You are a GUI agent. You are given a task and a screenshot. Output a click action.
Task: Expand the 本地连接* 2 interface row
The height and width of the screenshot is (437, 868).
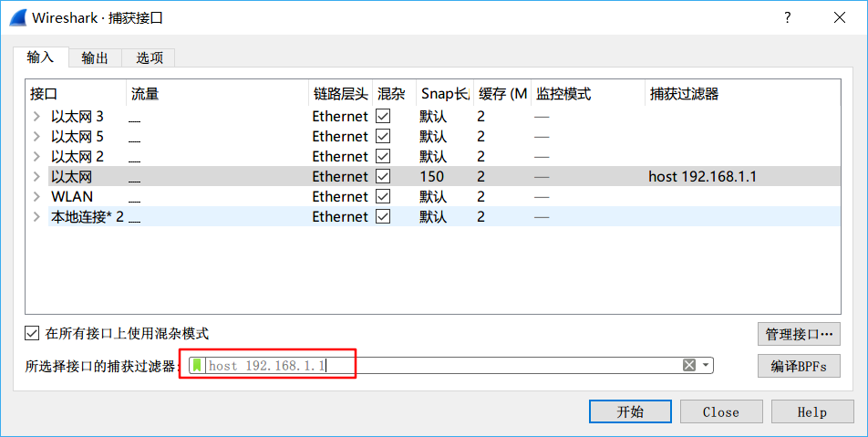pos(36,216)
